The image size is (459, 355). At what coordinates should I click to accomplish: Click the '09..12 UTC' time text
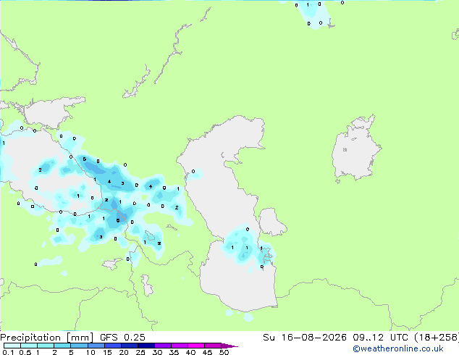coord(380,338)
